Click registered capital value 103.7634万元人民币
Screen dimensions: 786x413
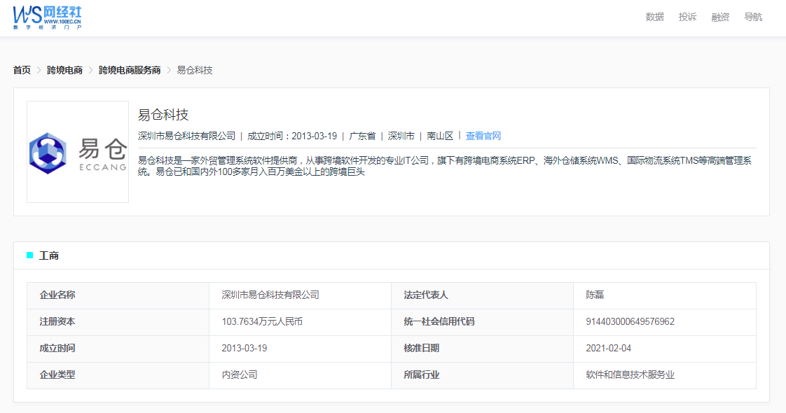(x=262, y=322)
